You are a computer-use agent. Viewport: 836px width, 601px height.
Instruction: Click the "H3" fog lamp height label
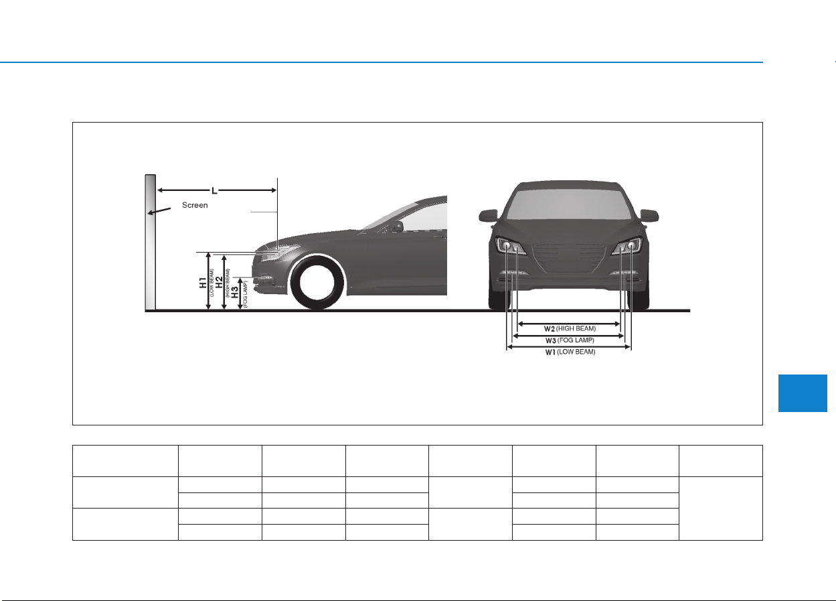click(x=236, y=291)
